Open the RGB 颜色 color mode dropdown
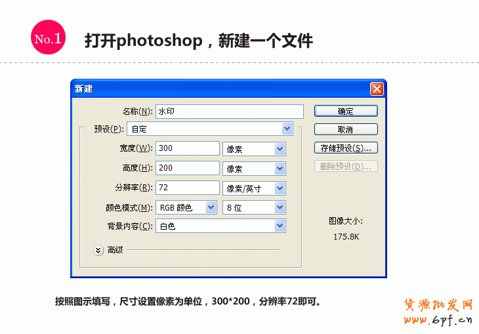 pos(186,207)
